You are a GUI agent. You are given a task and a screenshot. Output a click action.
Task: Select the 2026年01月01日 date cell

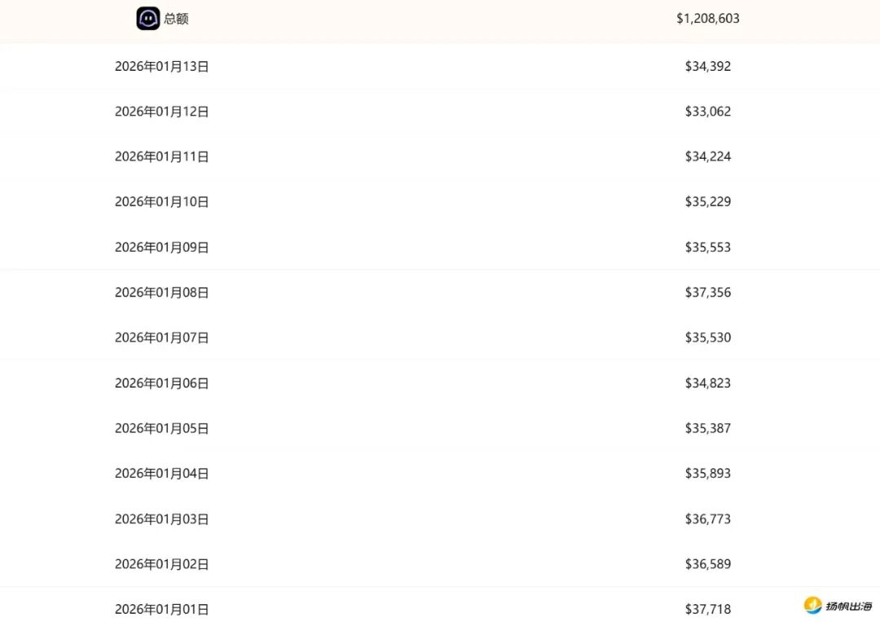161,609
